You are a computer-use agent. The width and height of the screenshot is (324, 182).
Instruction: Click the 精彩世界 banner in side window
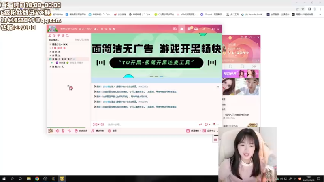(x=241, y=74)
